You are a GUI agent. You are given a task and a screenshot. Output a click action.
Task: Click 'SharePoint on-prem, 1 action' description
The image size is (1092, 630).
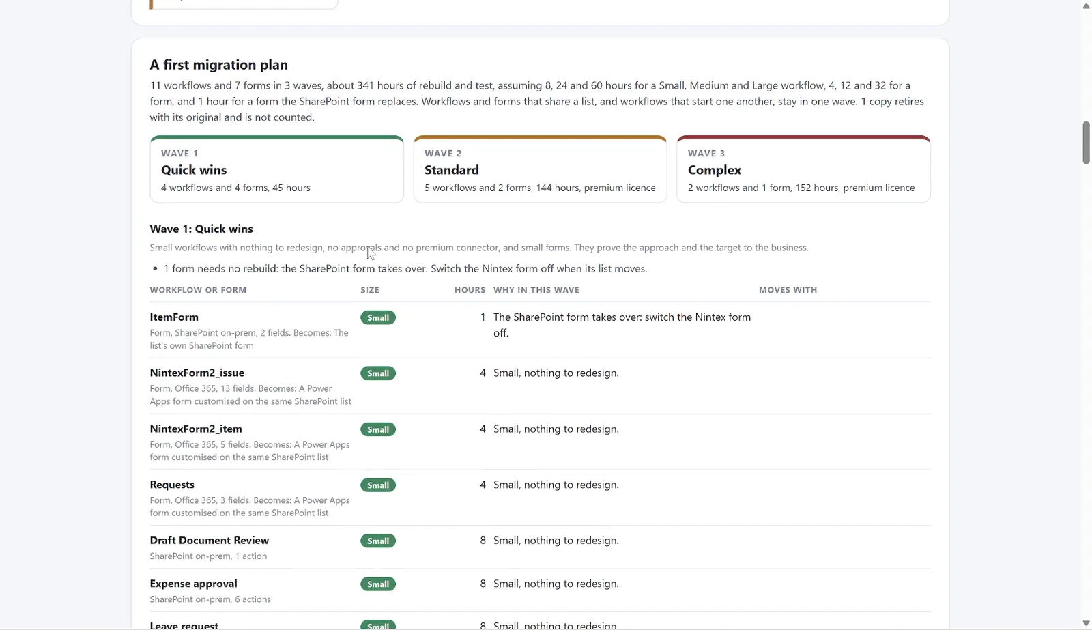coord(208,556)
